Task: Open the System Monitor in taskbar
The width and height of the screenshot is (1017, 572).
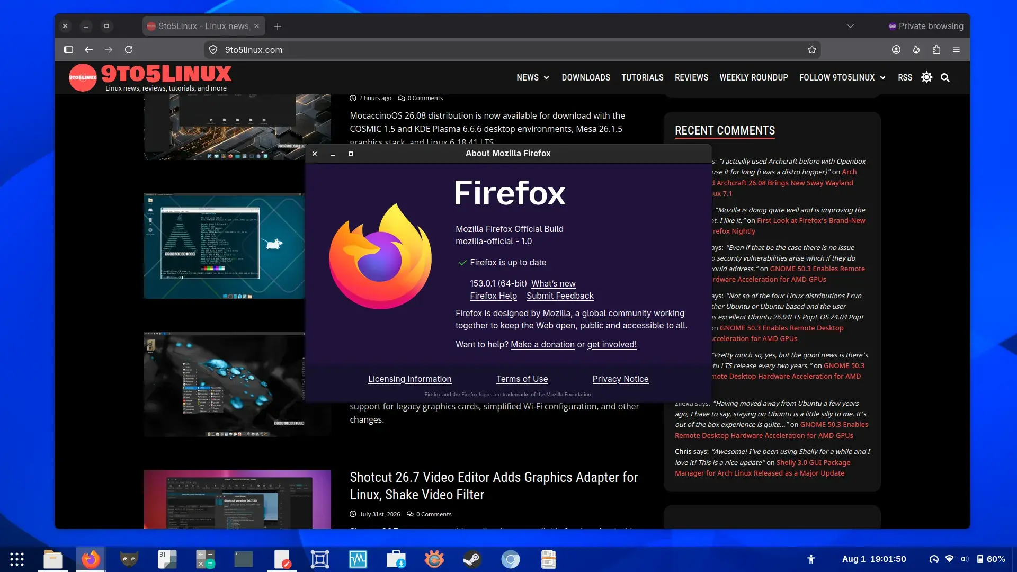Action: pyautogui.click(x=358, y=559)
